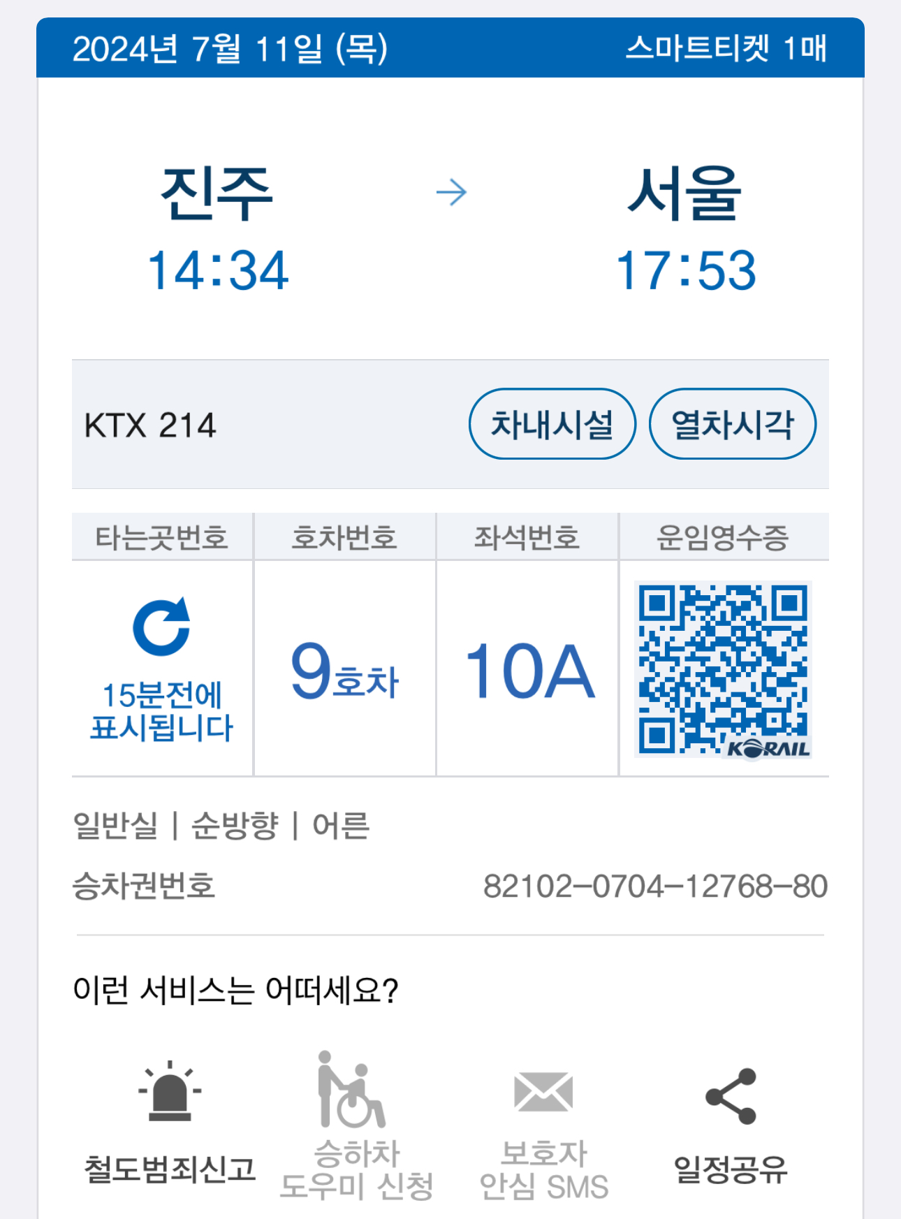The image size is (901, 1219).
Task: Select the 운임영수증 column header
Action: coord(724,537)
